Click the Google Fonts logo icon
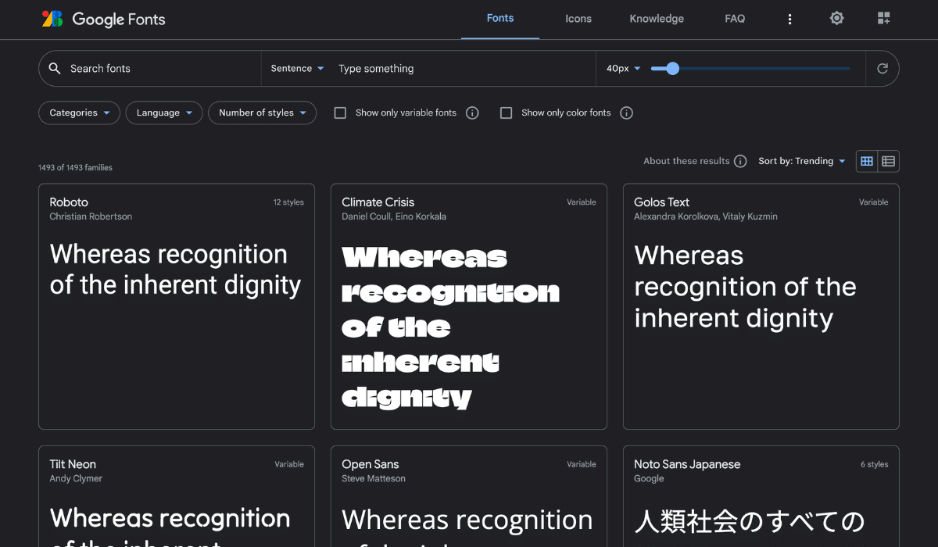The image size is (938, 547). (x=52, y=19)
